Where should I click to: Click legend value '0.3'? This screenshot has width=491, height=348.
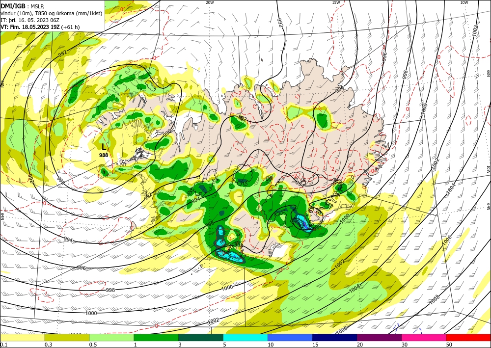[48, 345]
